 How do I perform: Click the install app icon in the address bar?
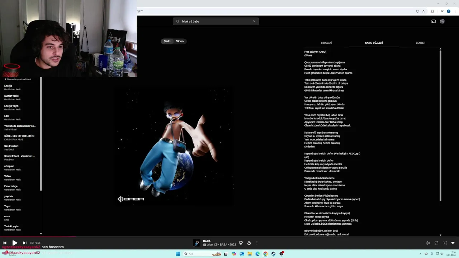coord(417,11)
